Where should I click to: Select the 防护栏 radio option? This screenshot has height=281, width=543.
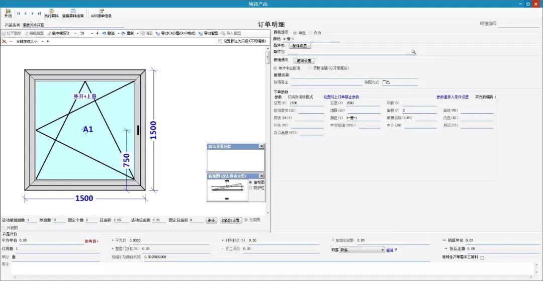point(251,188)
